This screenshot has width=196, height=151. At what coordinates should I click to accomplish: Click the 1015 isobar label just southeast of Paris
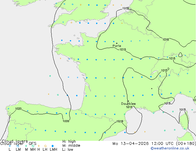[x=123, y=50]
